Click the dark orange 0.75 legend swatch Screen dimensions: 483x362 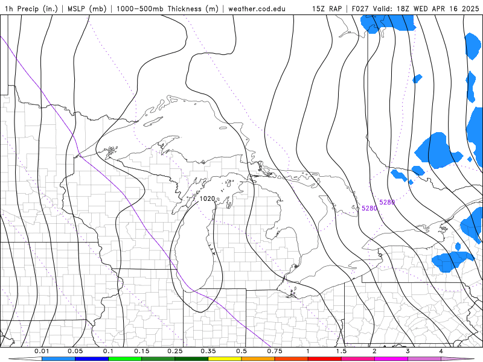click(x=292, y=359)
